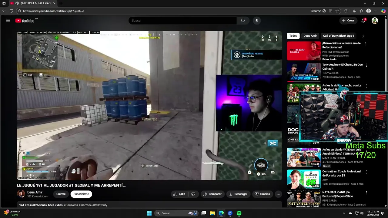Viewport: 388px width, 218px height.
Task: Focus the browser address bar URL
Action: coord(53,11)
